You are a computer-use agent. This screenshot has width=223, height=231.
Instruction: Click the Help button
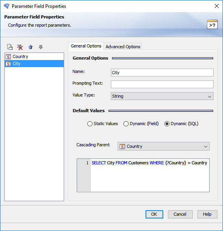[207, 214]
